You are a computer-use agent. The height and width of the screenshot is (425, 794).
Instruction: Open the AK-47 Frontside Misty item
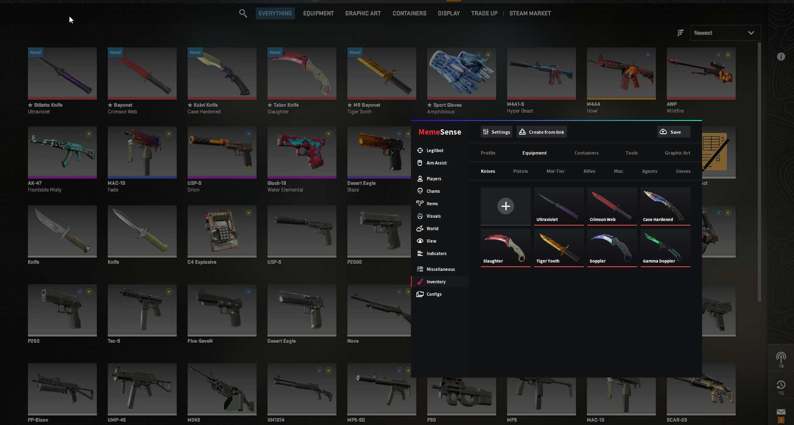62,152
